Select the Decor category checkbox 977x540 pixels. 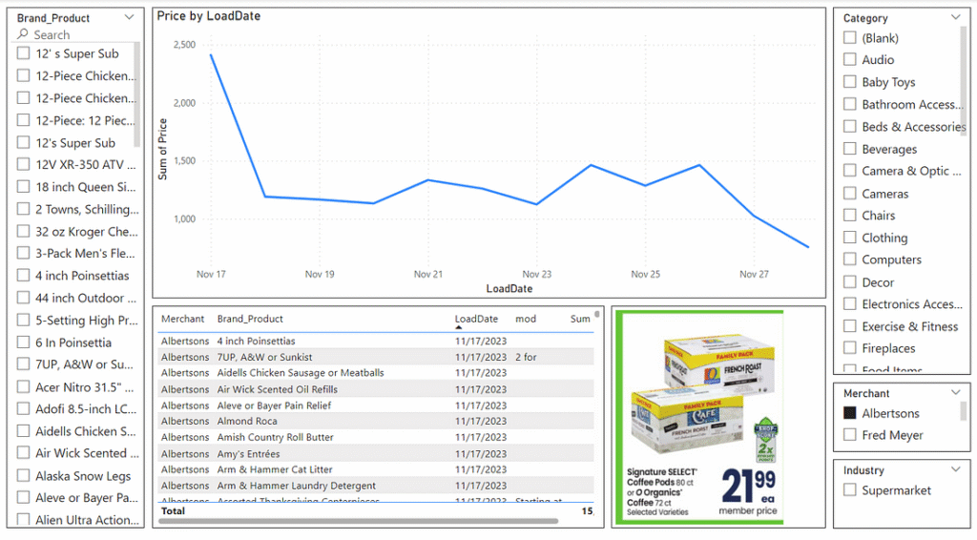[x=849, y=281]
